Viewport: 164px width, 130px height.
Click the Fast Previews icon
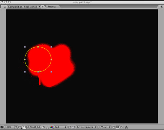coord(118,127)
